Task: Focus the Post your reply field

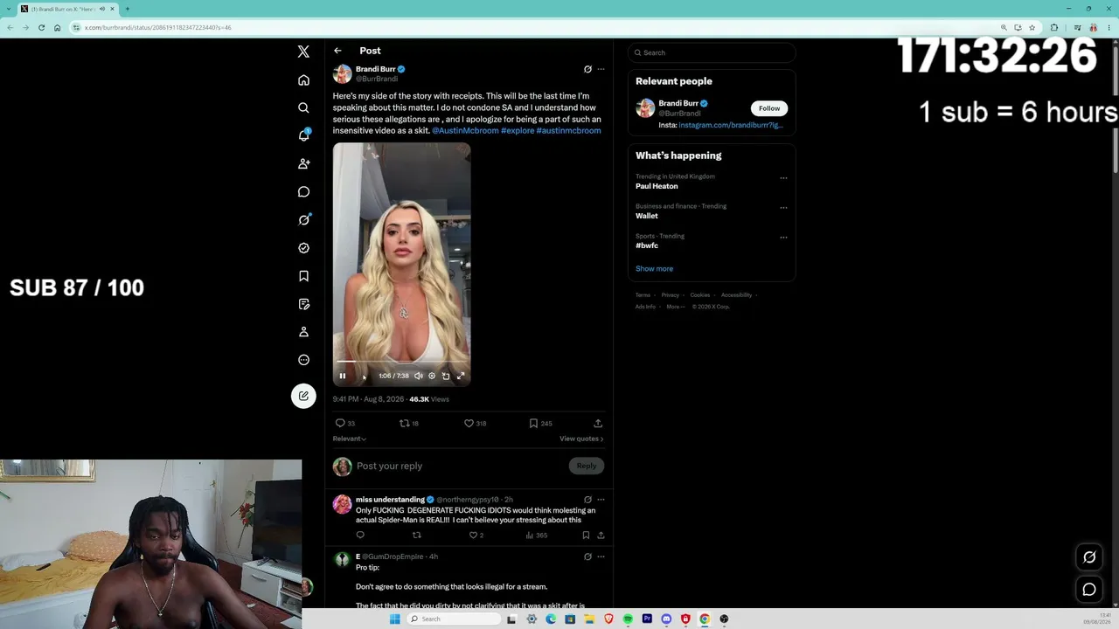Action: coord(459,466)
